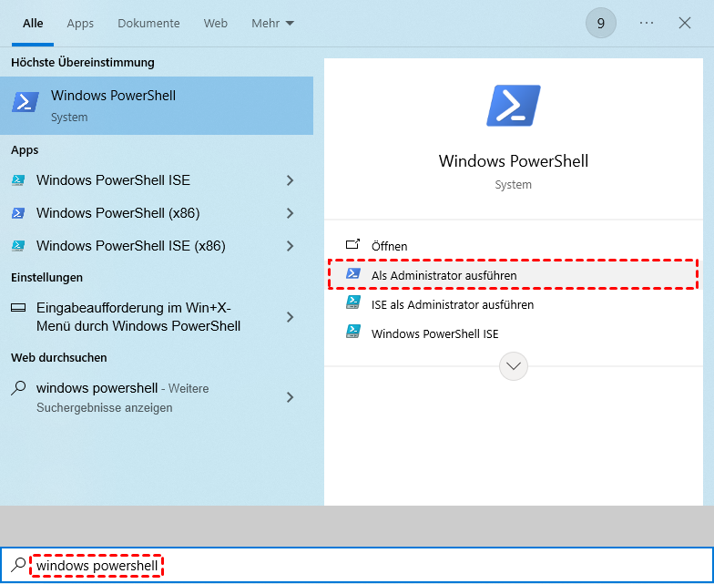The width and height of the screenshot is (714, 584).
Task: Run PowerShell via Als Administrator ausführen
Action: 444,275
